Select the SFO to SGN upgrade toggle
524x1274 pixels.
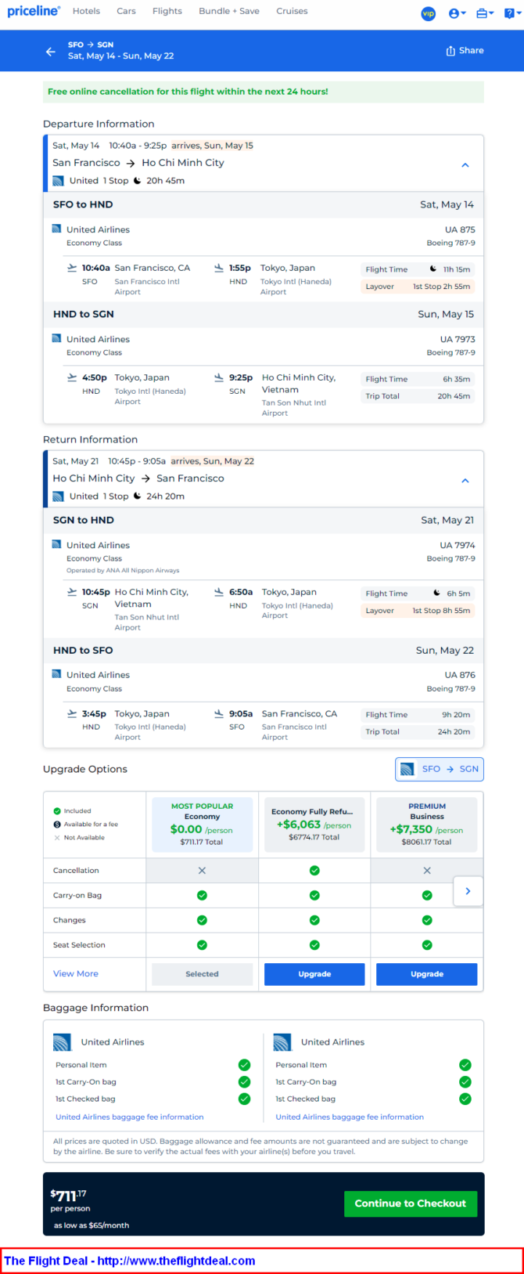pyautogui.click(x=440, y=769)
